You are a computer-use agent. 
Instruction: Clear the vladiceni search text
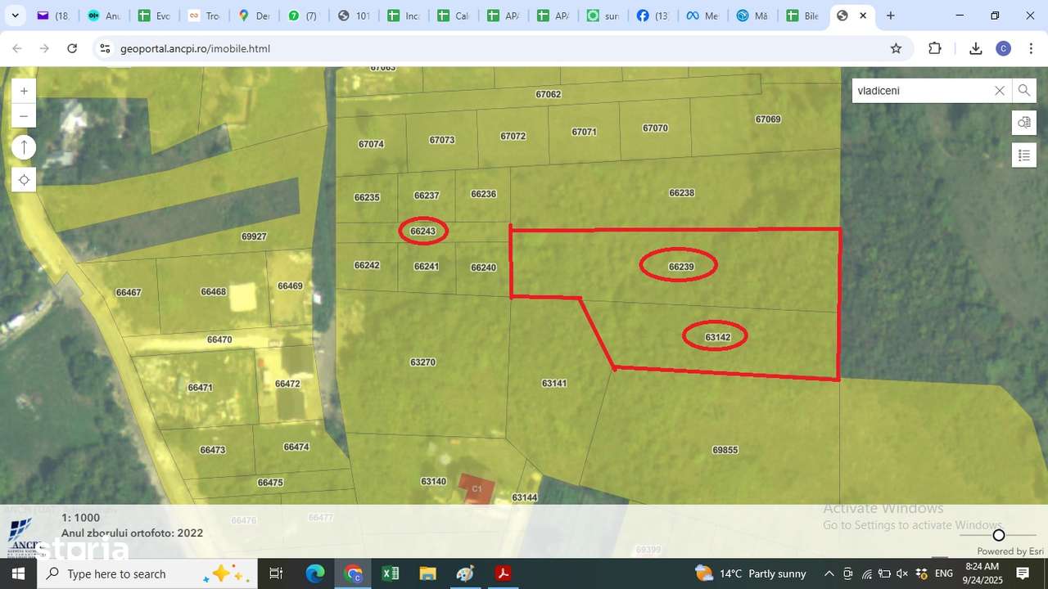pos(999,90)
